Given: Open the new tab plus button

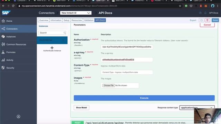Looking at the screenshot, I should [211, 1].
